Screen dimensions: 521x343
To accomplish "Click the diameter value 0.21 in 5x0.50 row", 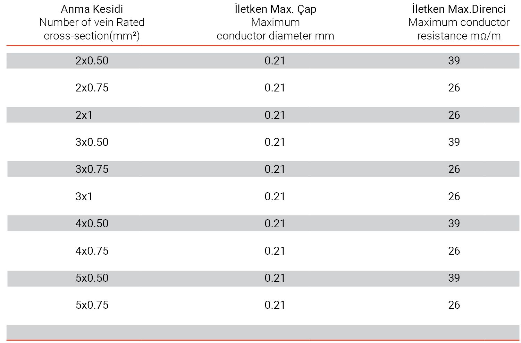I will click(275, 278).
